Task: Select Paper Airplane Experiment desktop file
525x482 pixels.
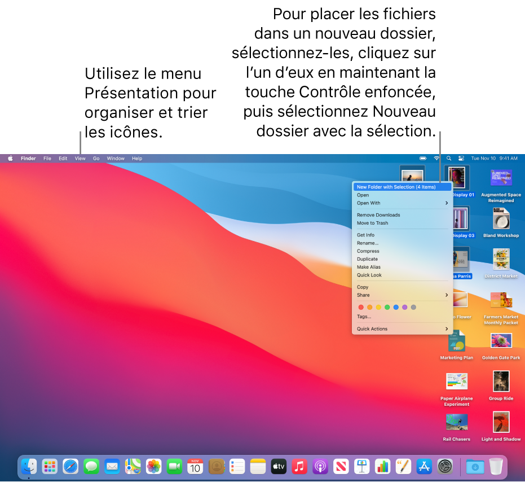Action: click(457, 389)
